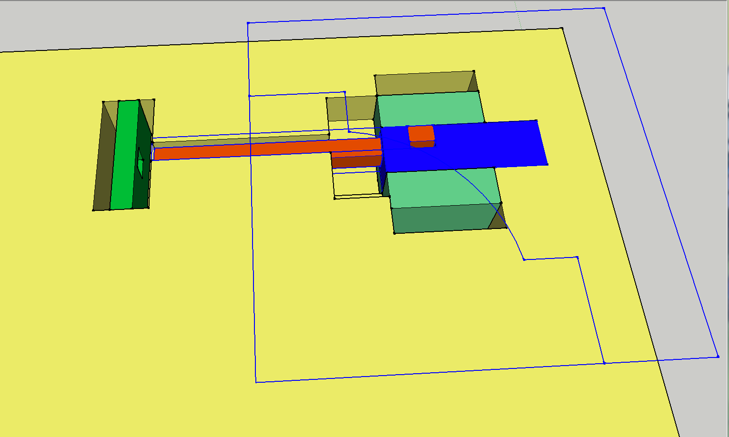The image size is (729, 437).
Task: Click the bottom-left vertex of the blue outline
Action: (x=256, y=382)
